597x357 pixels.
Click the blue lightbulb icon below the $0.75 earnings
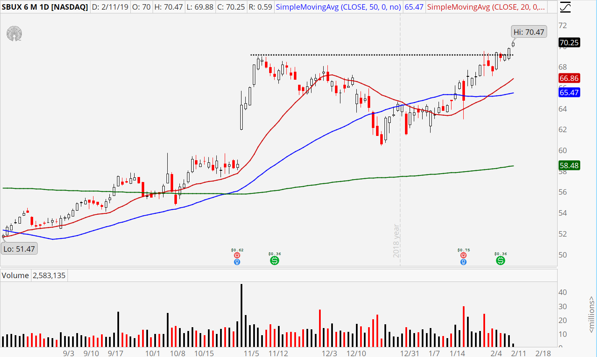[464, 262]
